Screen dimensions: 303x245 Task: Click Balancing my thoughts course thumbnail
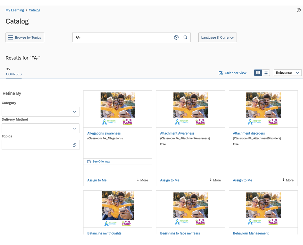pos(118,208)
